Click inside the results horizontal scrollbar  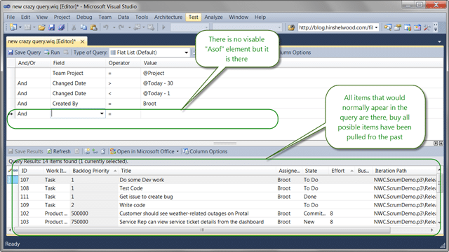202,230
